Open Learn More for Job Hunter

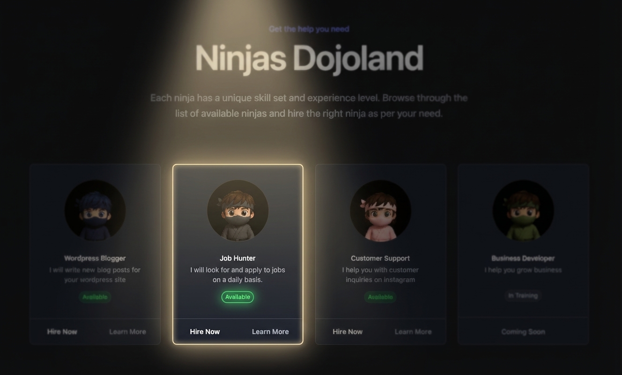coord(270,331)
